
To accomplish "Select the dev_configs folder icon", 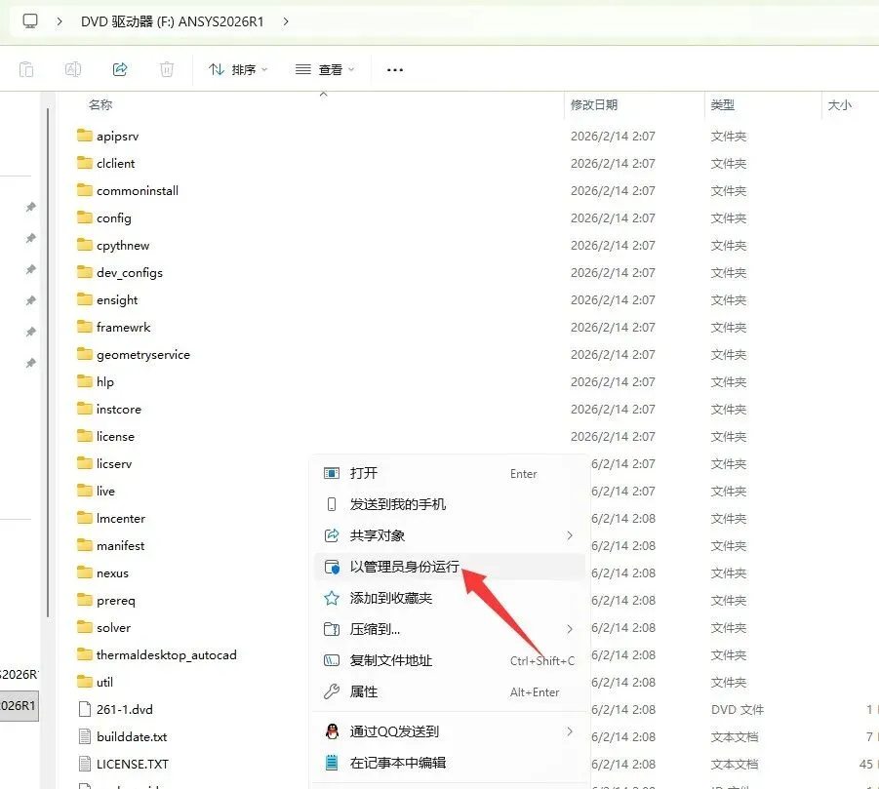I will click(x=85, y=272).
